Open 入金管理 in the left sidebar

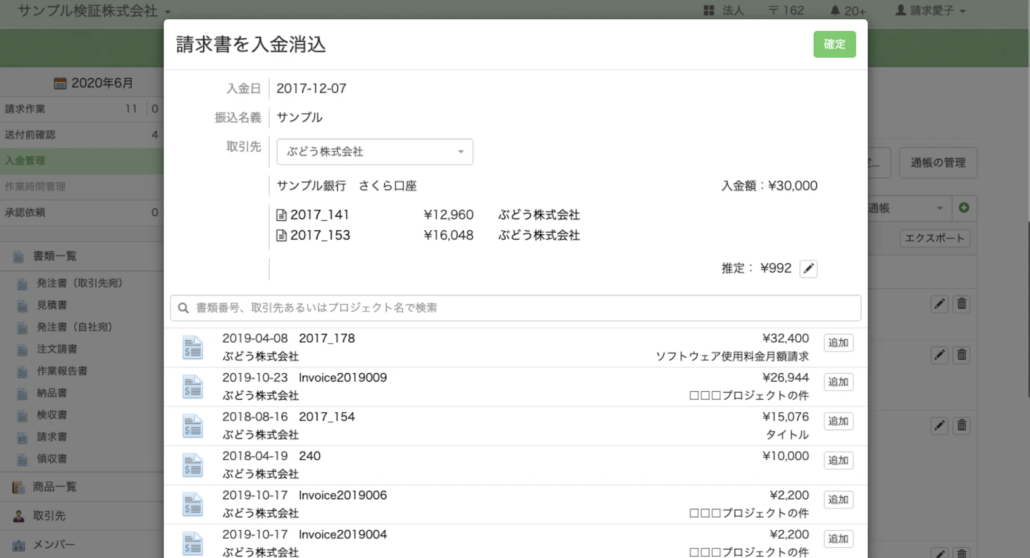point(25,160)
